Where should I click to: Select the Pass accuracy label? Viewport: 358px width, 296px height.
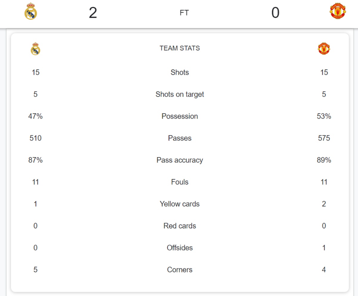pos(180,160)
